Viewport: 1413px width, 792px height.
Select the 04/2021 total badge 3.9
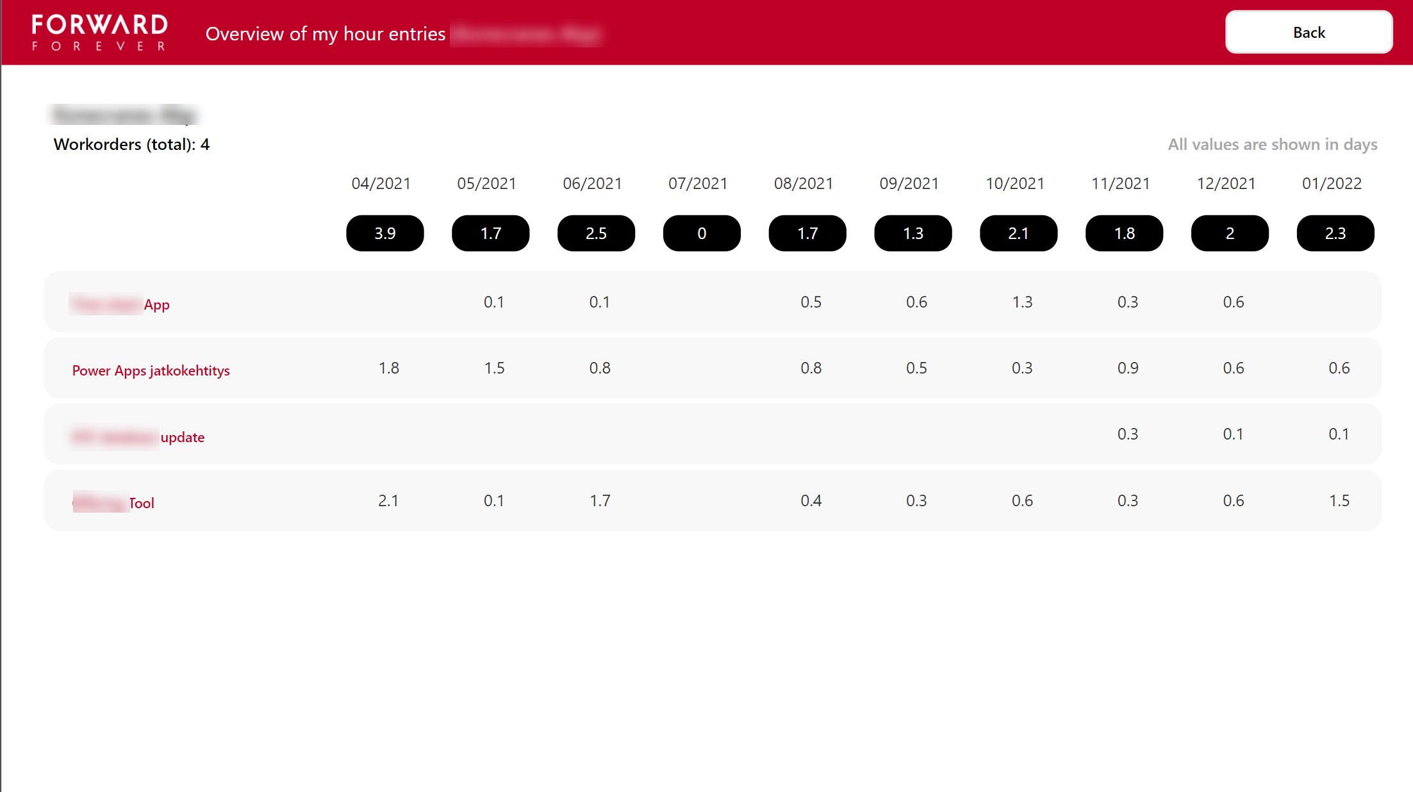point(384,233)
